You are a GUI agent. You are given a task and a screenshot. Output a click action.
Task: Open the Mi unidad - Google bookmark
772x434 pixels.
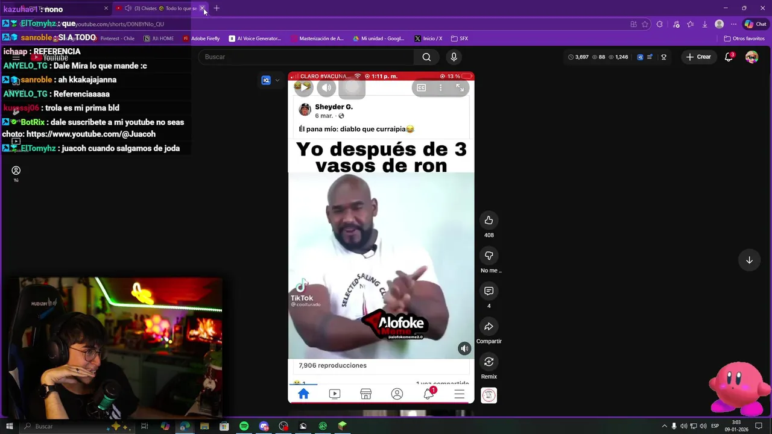378,39
